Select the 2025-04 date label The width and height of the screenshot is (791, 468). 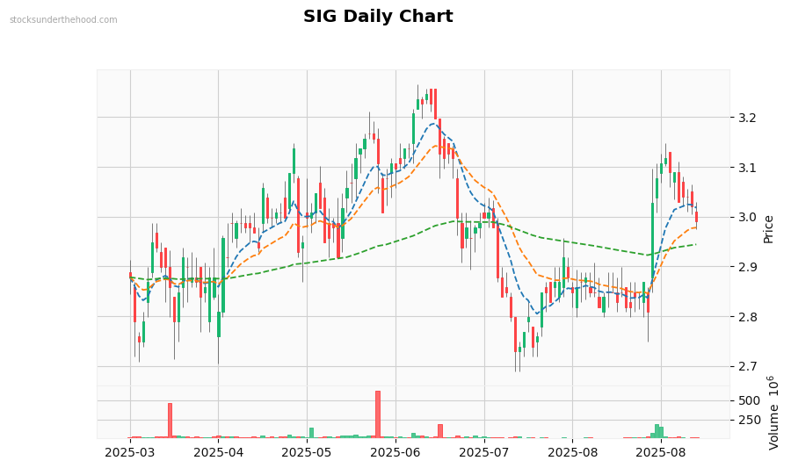click(219, 452)
